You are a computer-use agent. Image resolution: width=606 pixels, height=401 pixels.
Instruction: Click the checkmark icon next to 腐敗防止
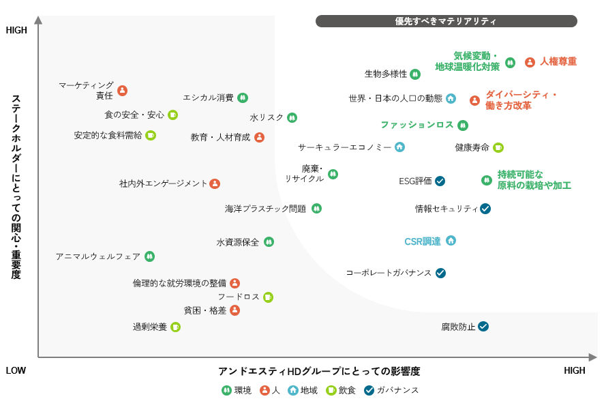[x=483, y=327]
